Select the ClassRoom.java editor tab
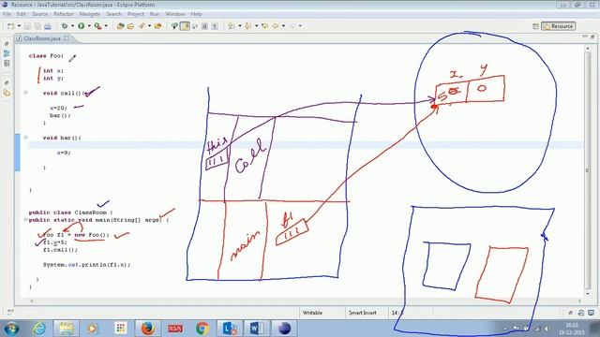Screen dimensions: 600x337 pos(42,38)
